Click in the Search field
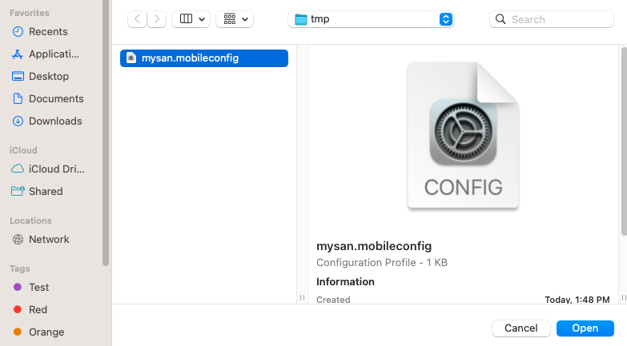 552,19
